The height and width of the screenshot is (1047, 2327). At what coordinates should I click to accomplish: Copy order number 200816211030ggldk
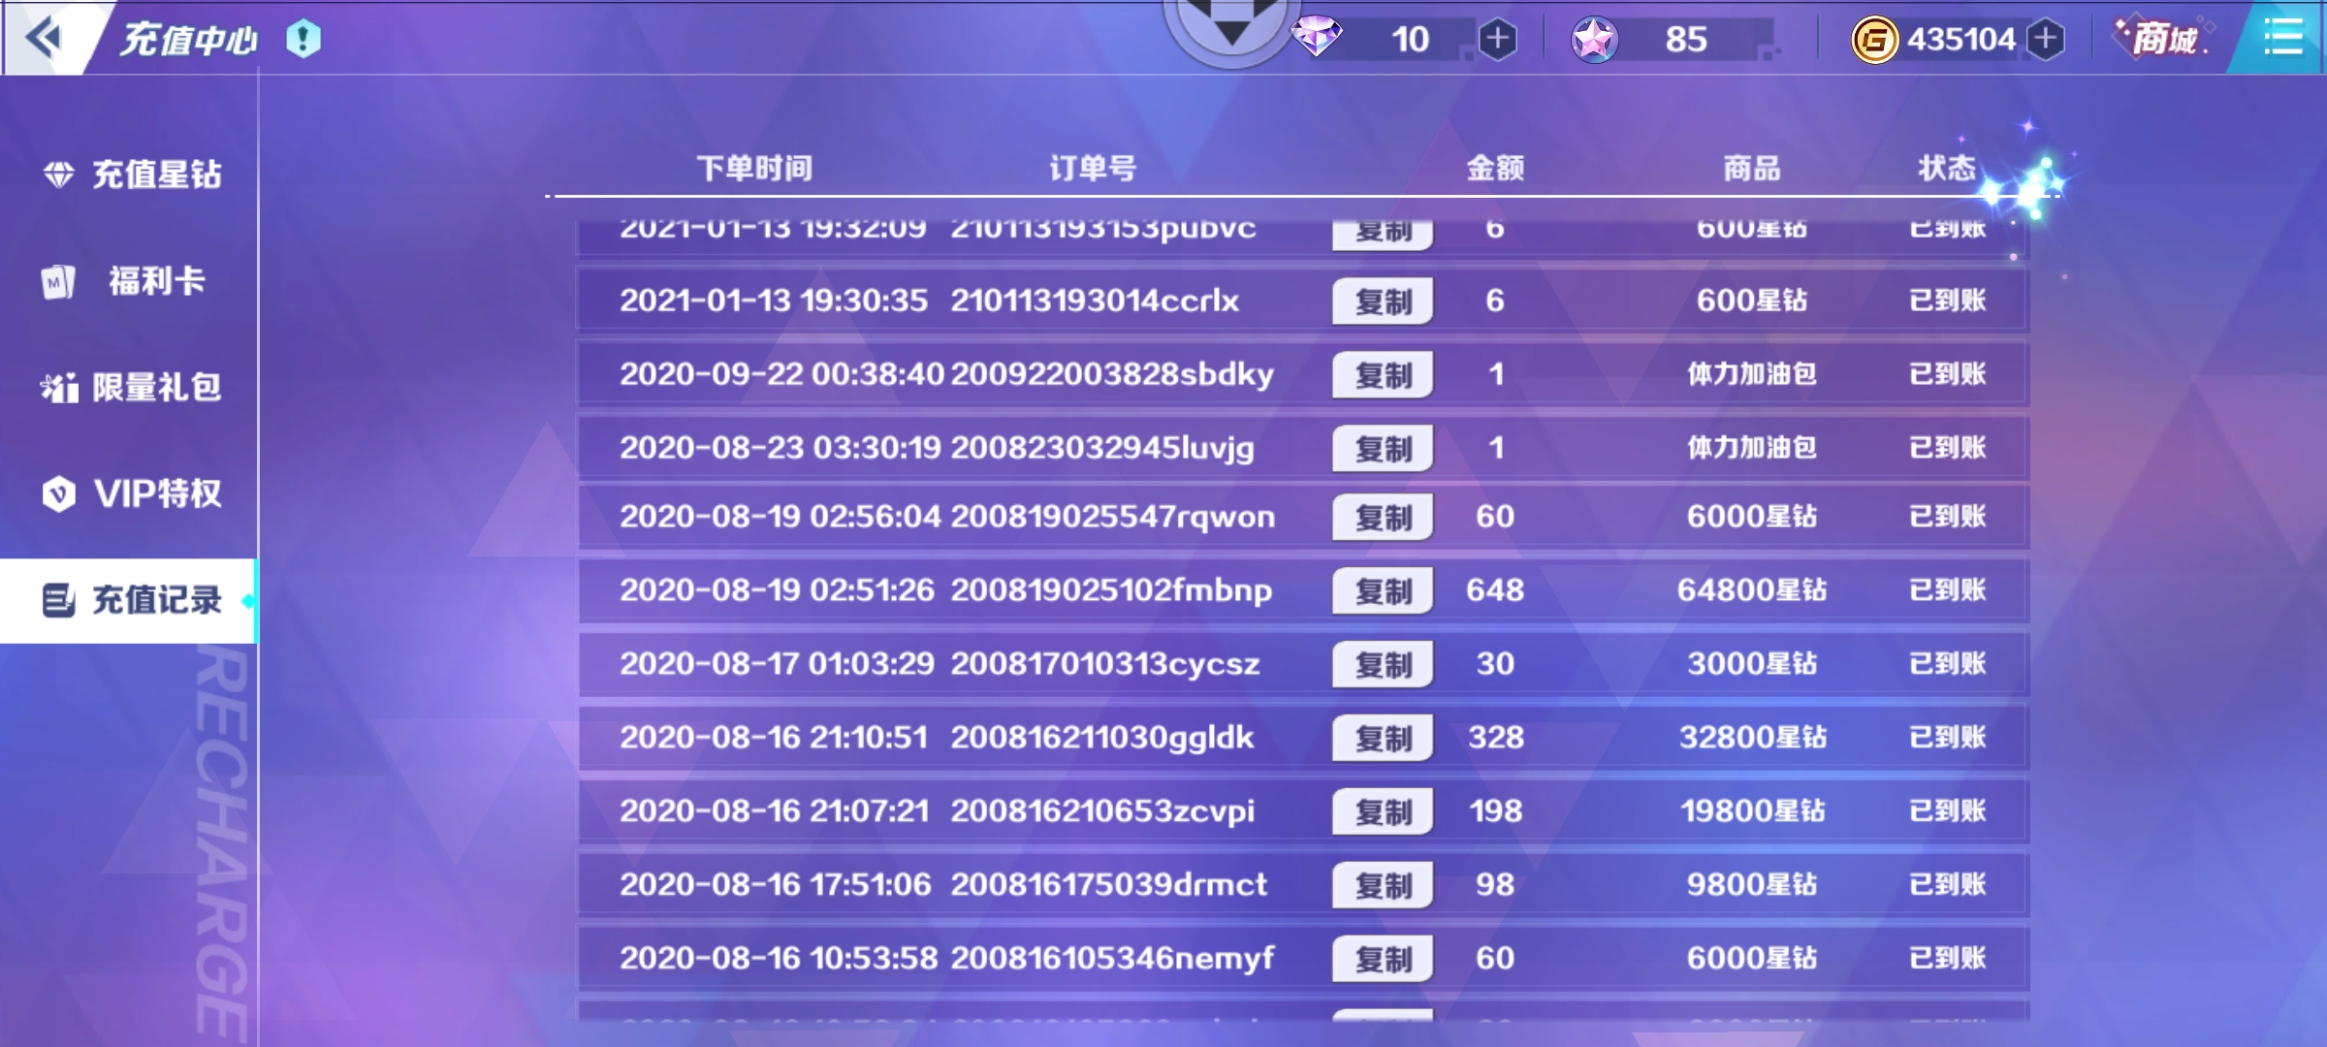[x=1384, y=739]
